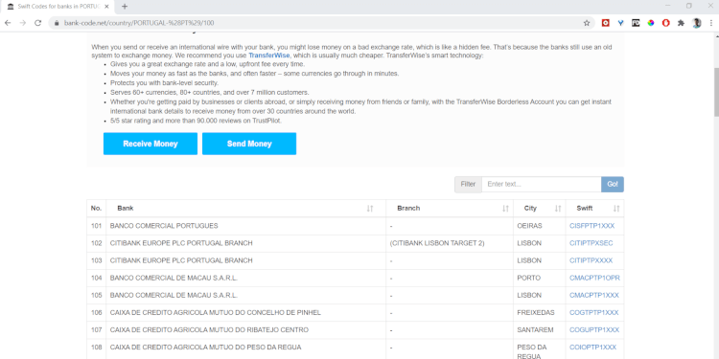Select (CITIBANK LISBON TARGET 2) branch cell
Image resolution: width=719 pixels, height=359 pixels.
point(450,243)
